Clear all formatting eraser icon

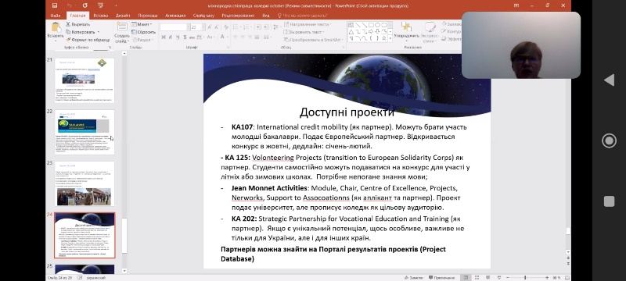pyautogui.click(x=226, y=27)
